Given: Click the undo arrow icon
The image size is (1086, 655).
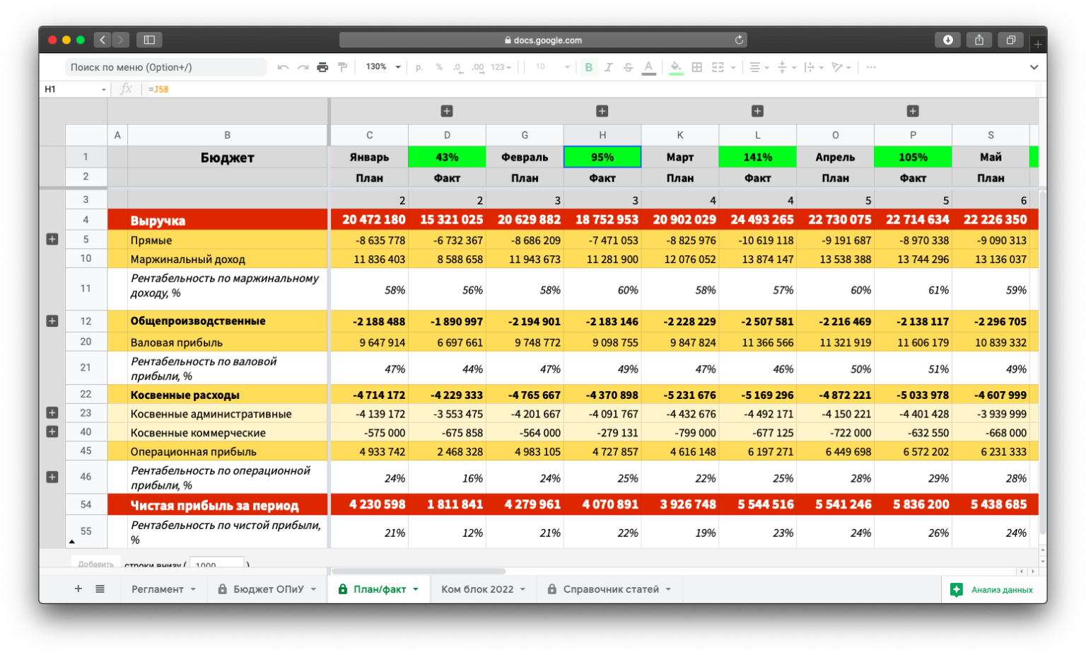Looking at the screenshot, I should coord(283,67).
